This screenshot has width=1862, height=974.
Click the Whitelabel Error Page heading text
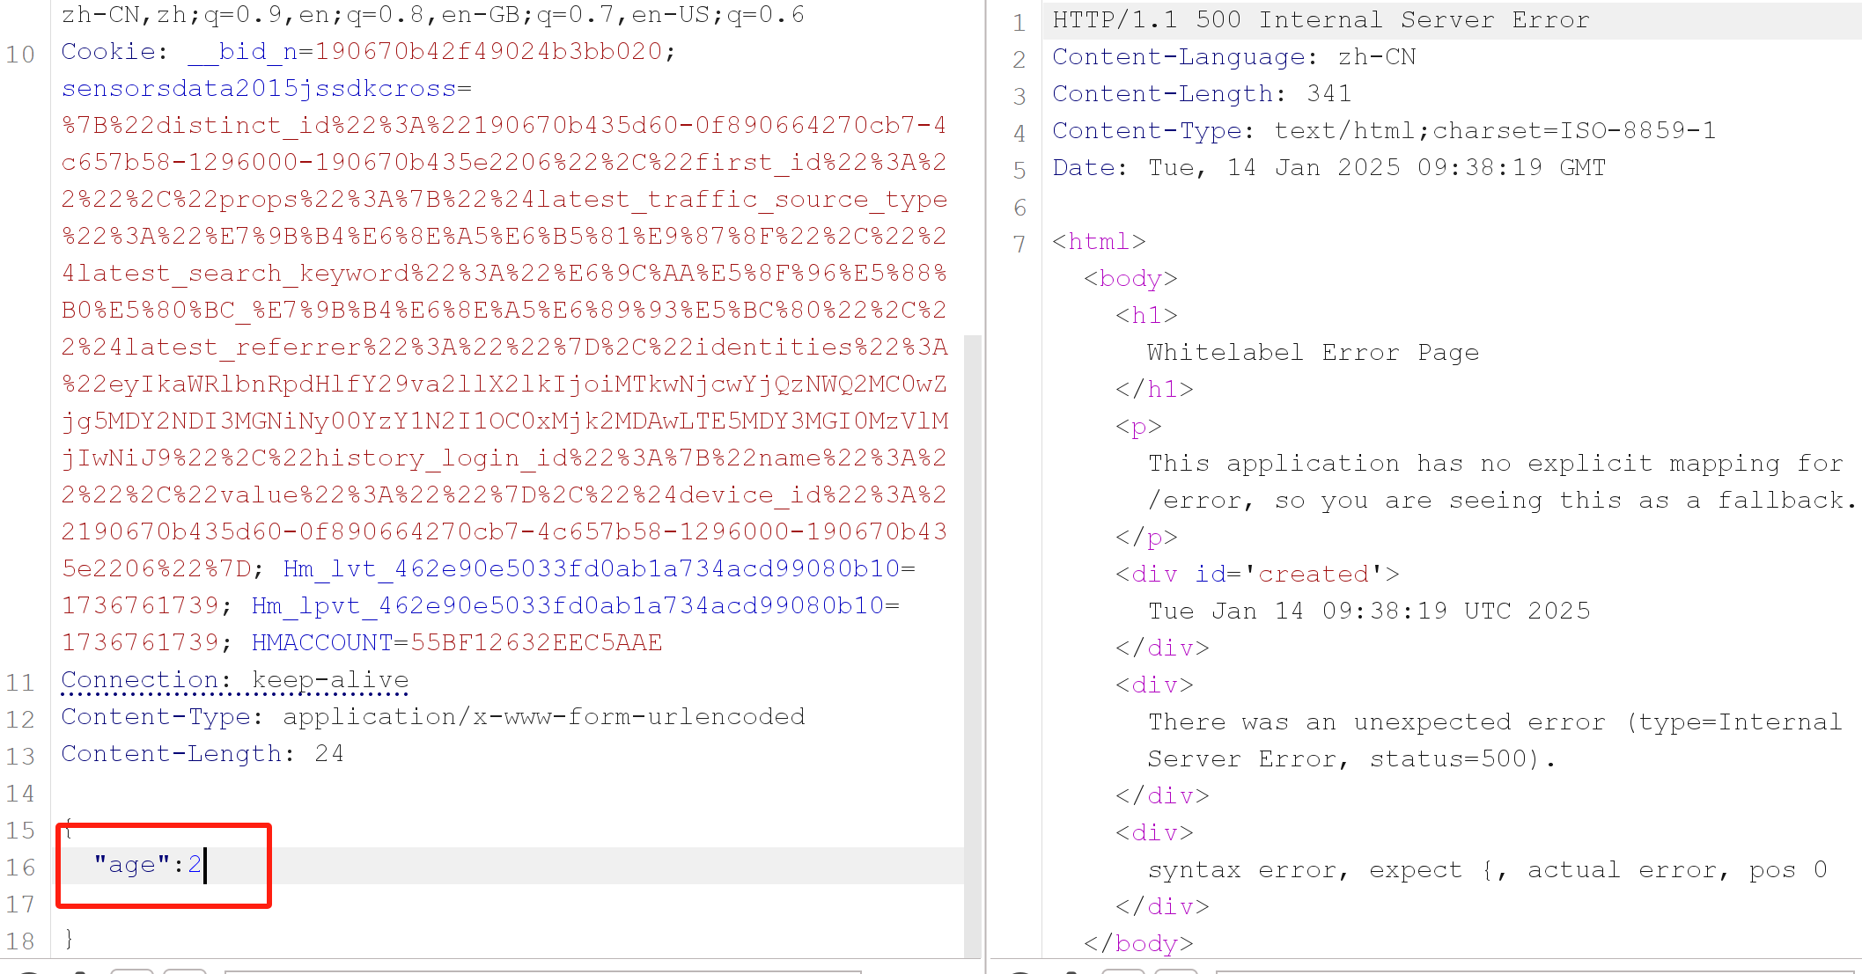(1313, 353)
